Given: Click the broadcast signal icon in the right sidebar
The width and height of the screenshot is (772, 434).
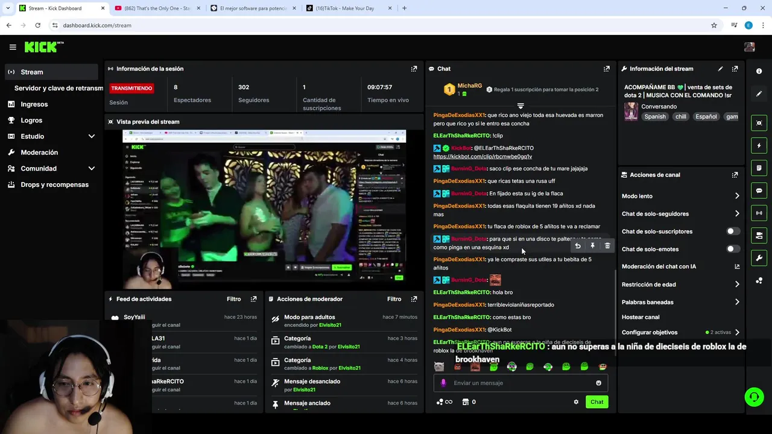Looking at the screenshot, I should 759,213.
